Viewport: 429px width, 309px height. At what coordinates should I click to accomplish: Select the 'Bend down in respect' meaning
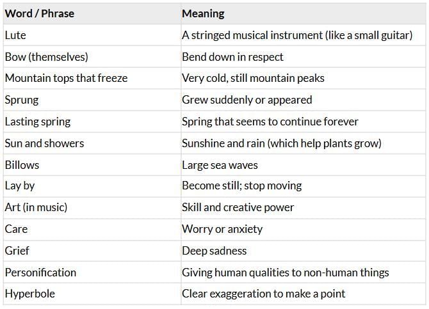pyautogui.click(x=232, y=57)
